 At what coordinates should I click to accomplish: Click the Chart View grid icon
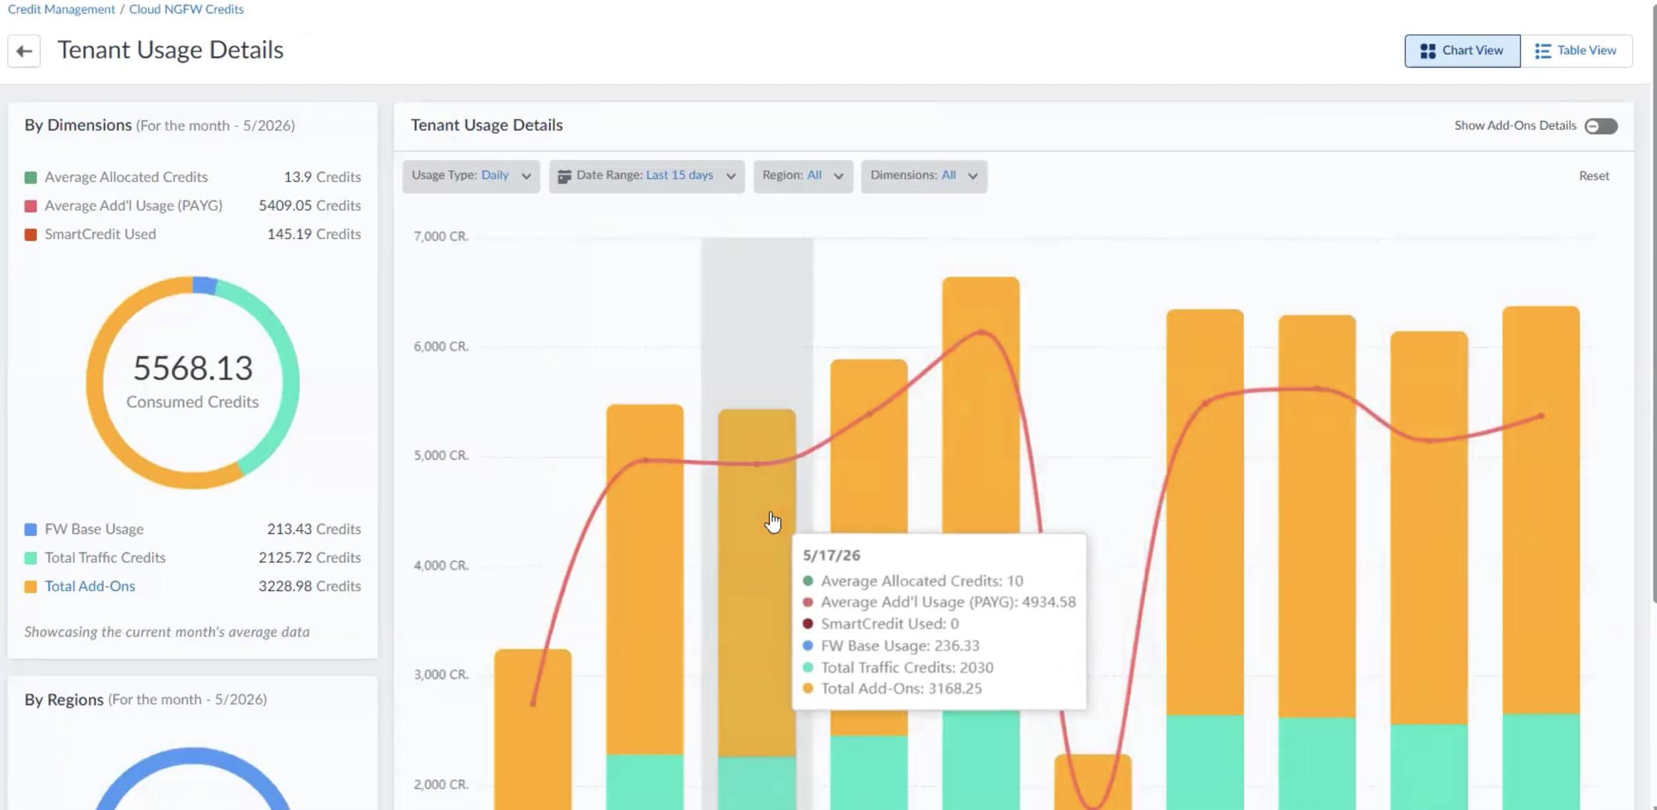pos(1427,51)
